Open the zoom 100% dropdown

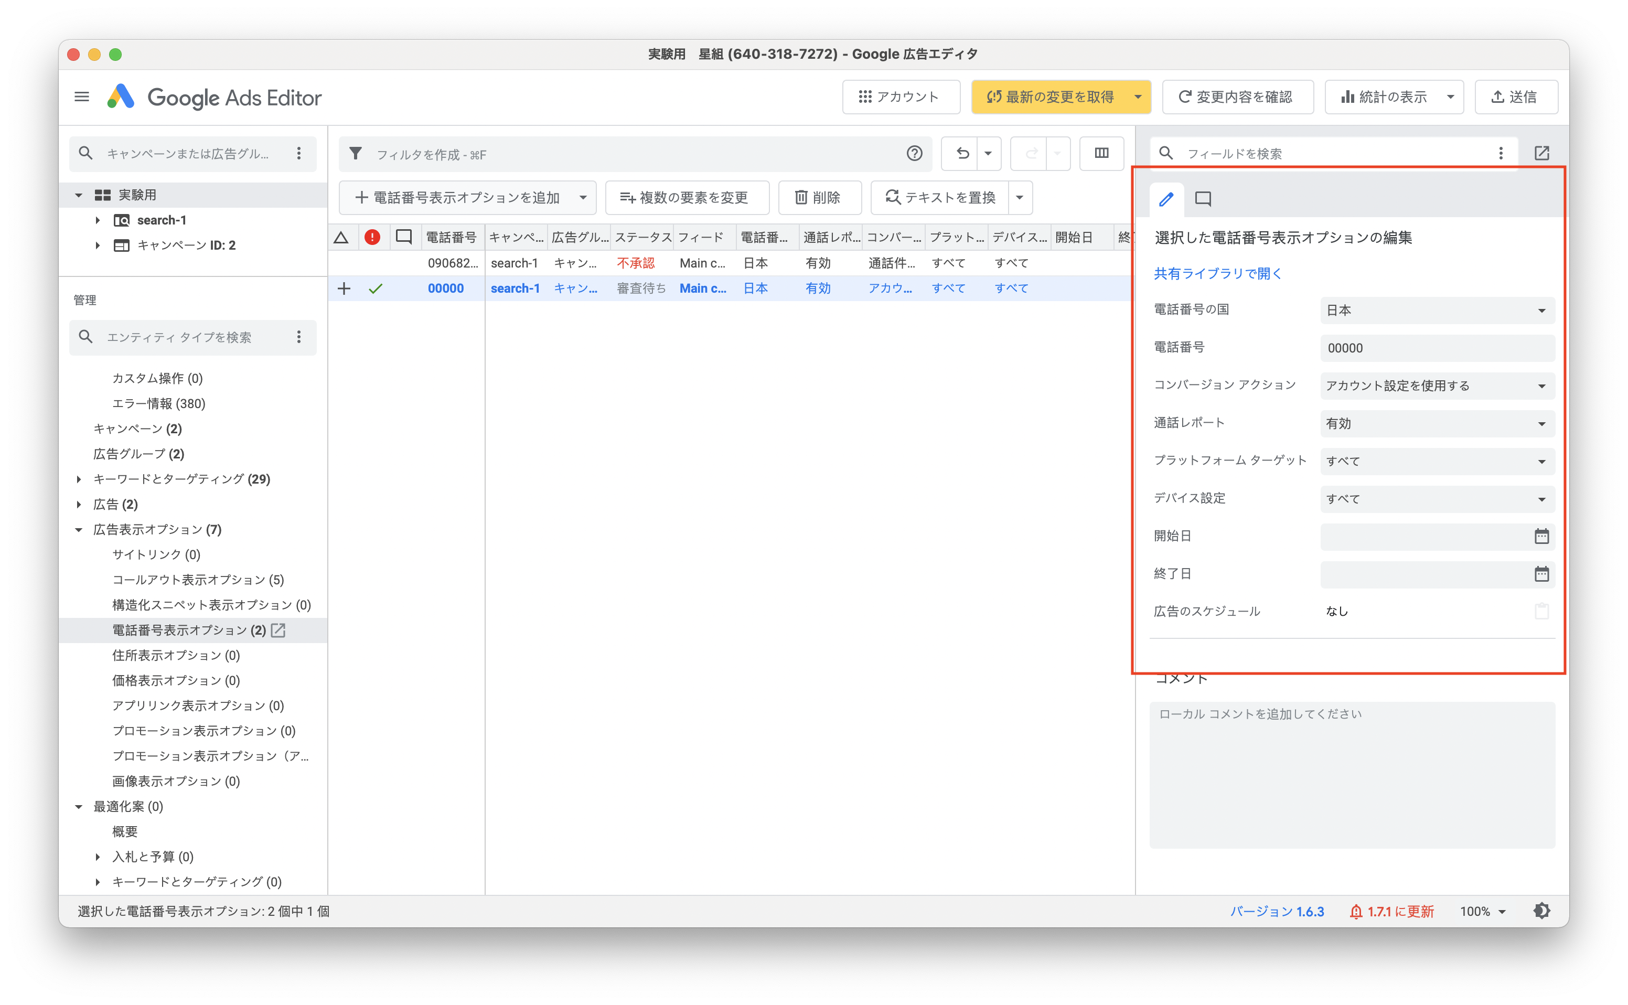coord(1483,911)
